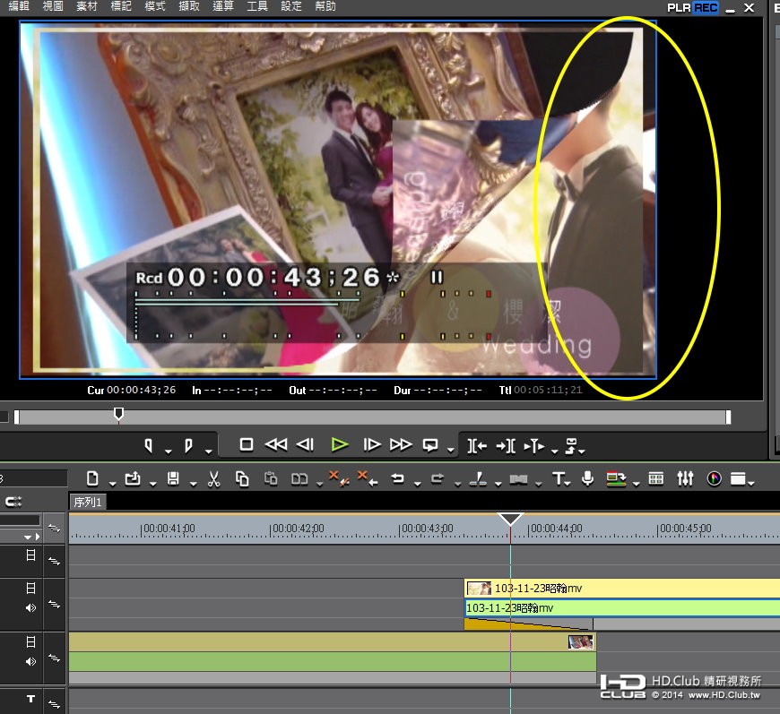780x714 pixels.
Task: Expand the title tool dropdown arrow
Action: (568, 483)
